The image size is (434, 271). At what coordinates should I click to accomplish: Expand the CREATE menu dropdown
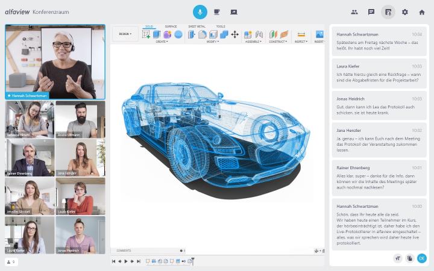pos(162,42)
